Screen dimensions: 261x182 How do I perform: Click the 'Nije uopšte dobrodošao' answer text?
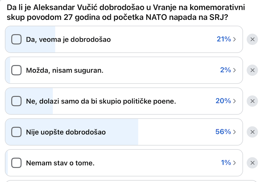(66, 132)
